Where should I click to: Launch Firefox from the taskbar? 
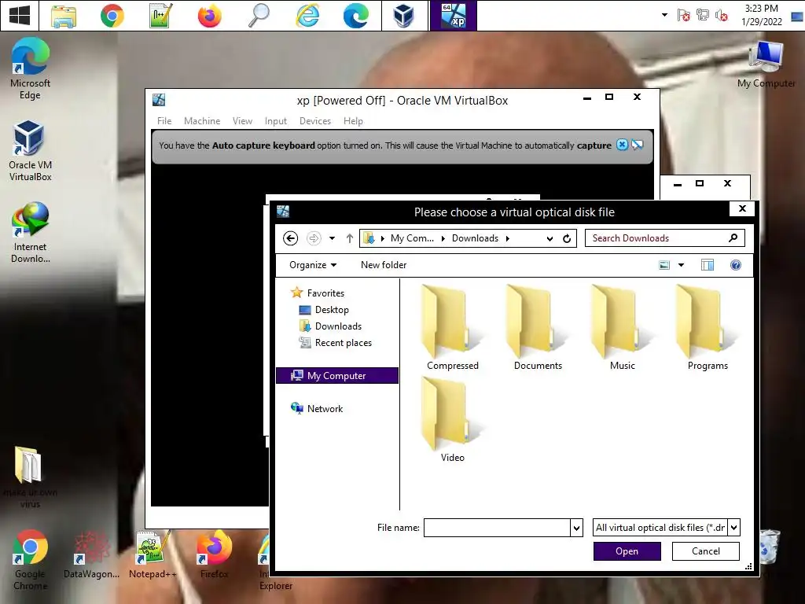coord(209,16)
